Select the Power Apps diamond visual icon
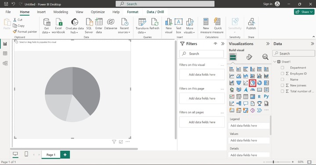This screenshot has width=316, height=165. coord(252,110)
